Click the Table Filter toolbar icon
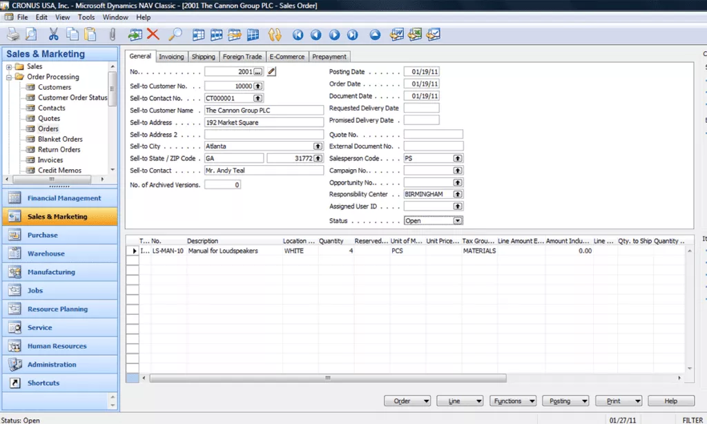 [216, 35]
